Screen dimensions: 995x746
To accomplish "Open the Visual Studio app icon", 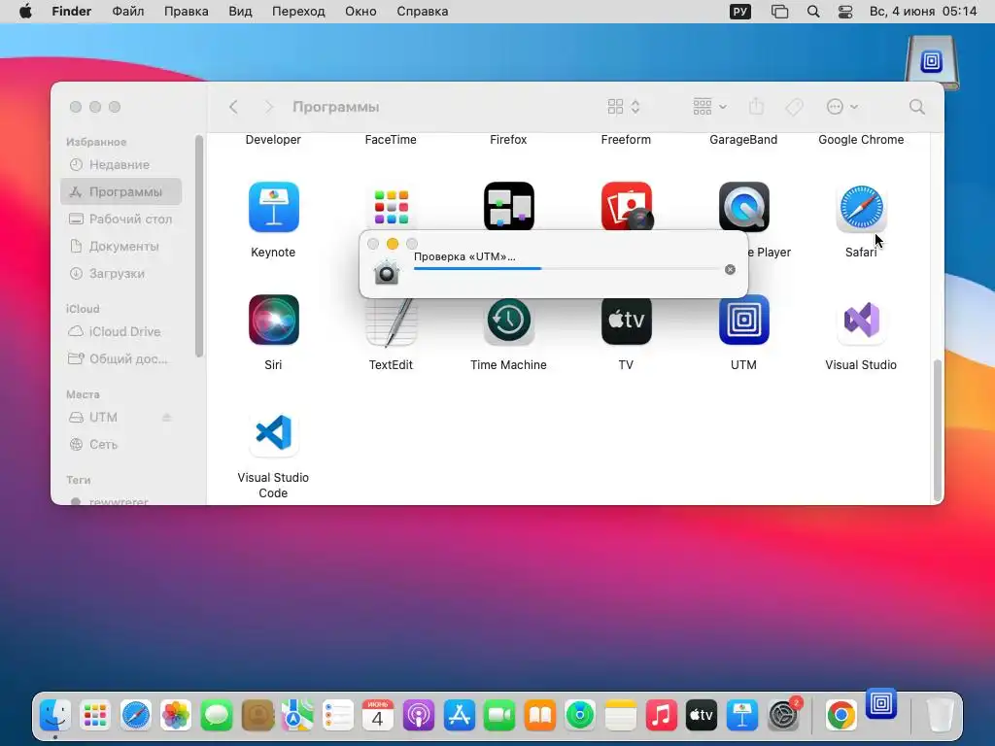I will pos(861,320).
